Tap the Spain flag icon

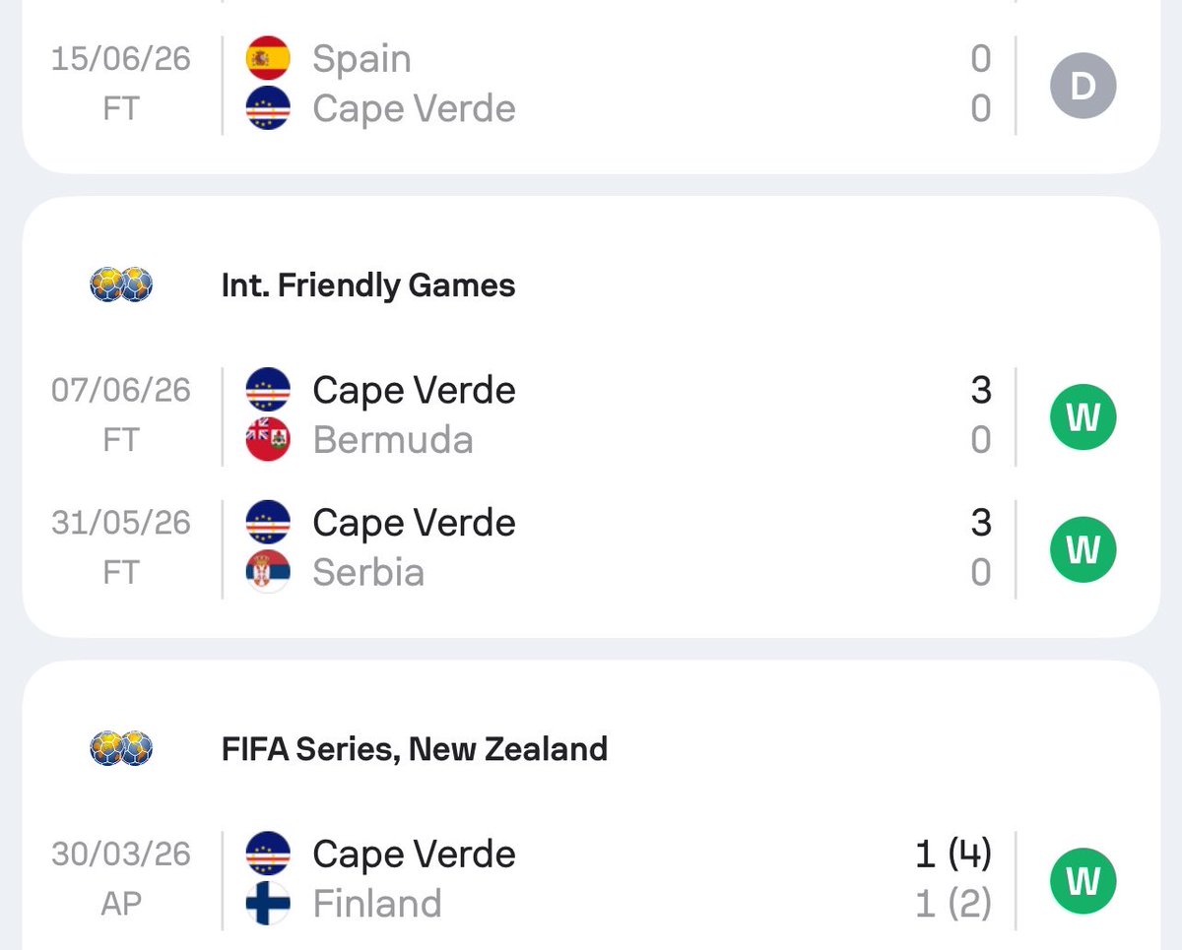click(268, 58)
